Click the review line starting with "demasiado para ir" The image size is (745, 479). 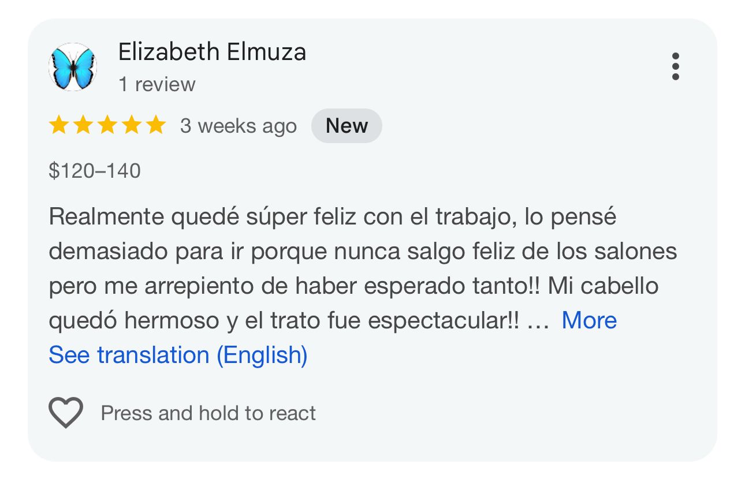point(363,252)
